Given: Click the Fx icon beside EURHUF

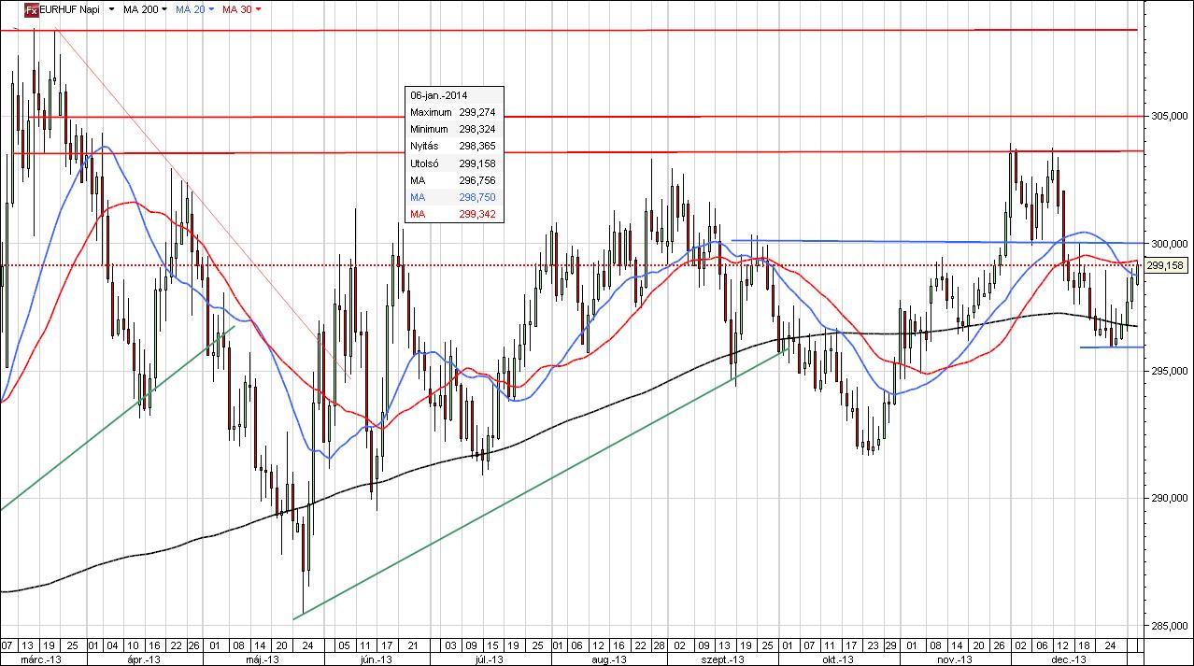Looking at the screenshot, I should pos(30,9).
